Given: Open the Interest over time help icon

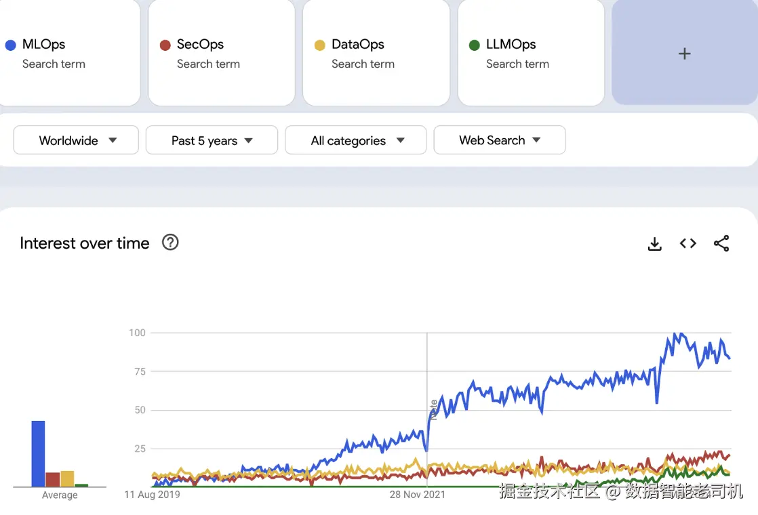Looking at the screenshot, I should pos(170,243).
